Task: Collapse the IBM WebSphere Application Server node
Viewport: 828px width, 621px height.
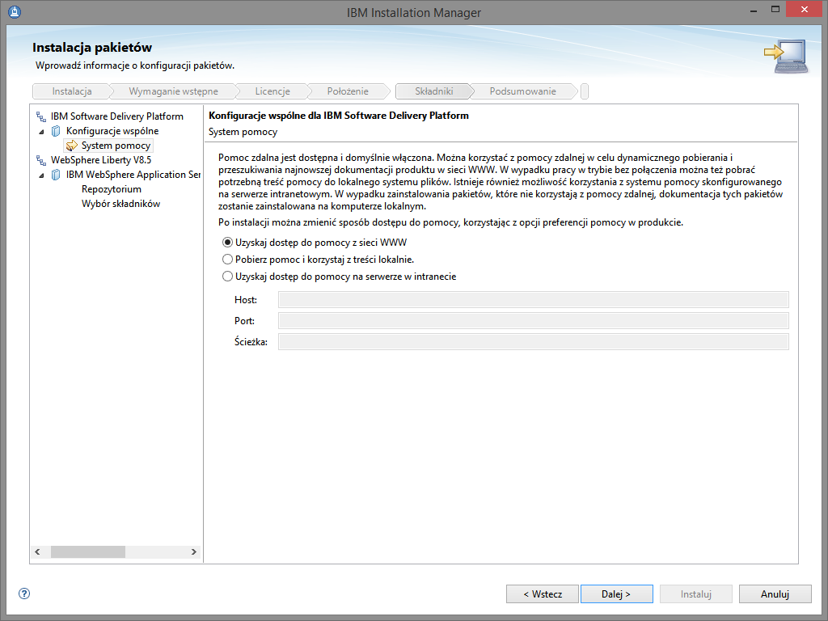Action: click(42, 175)
